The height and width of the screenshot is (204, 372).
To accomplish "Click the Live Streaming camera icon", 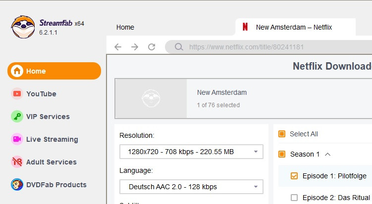I will [17, 139].
